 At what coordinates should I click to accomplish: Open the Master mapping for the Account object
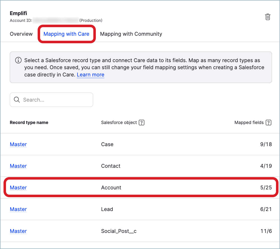point(18,187)
